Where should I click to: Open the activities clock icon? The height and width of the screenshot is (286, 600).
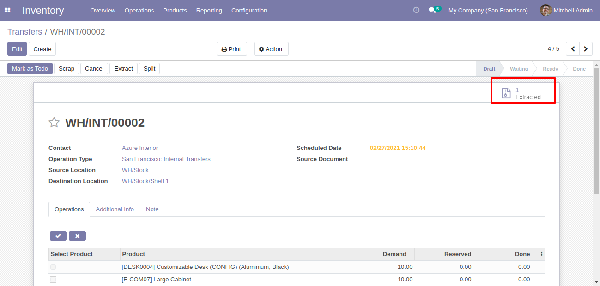coord(416,10)
